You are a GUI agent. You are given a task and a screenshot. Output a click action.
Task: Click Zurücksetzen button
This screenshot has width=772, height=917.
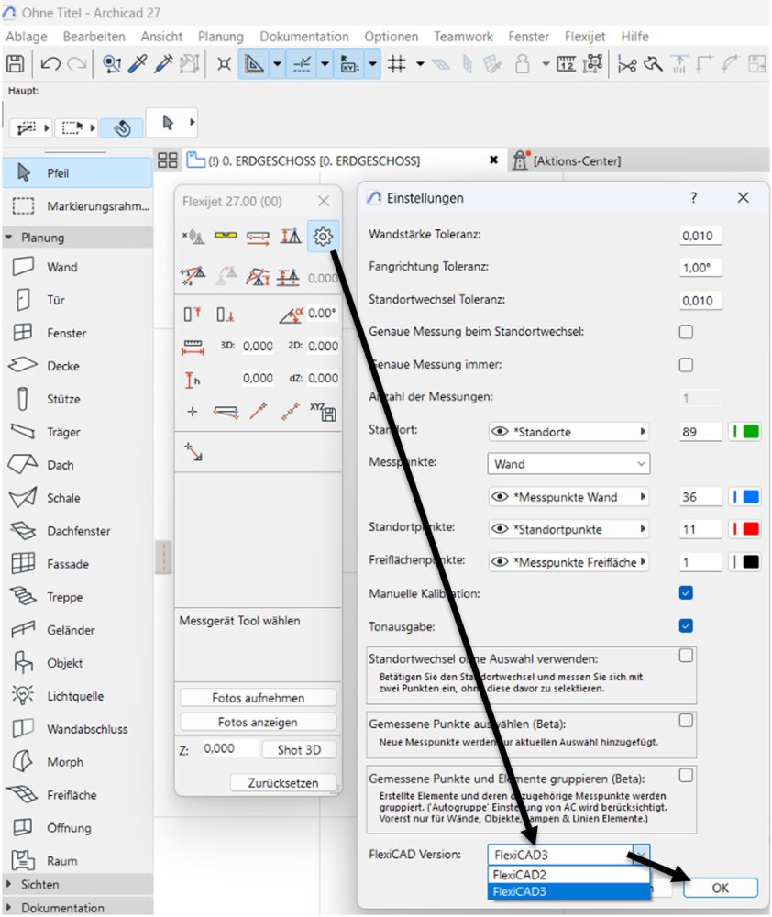coord(283,782)
